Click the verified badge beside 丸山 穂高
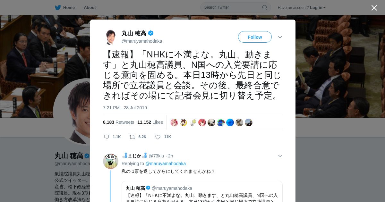385x202 pixels. tap(150, 33)
